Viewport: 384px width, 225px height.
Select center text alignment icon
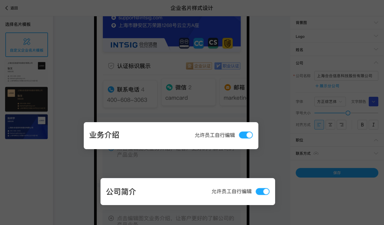click(x=330, y=125)
